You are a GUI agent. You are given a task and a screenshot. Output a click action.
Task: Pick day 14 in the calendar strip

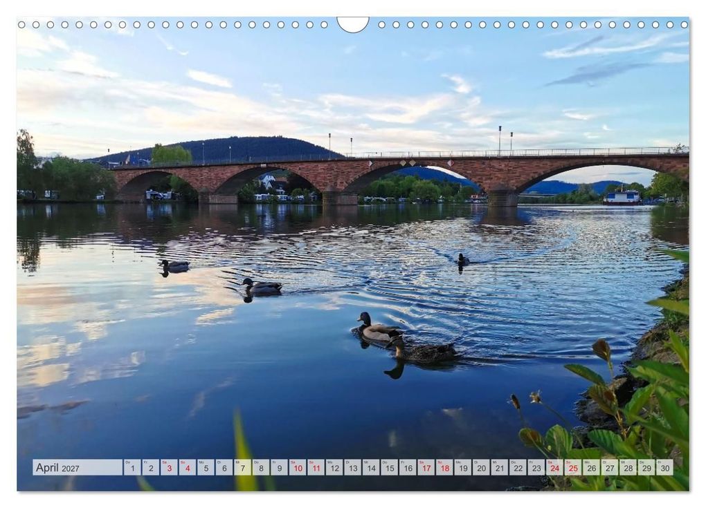coord(371,467)
